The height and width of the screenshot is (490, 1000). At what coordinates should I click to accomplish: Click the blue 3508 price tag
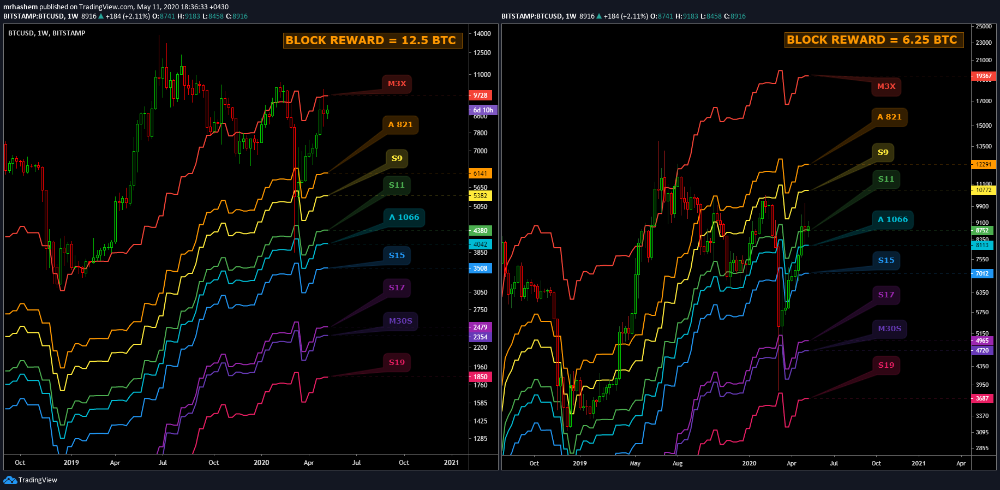[x=480, y=268]
